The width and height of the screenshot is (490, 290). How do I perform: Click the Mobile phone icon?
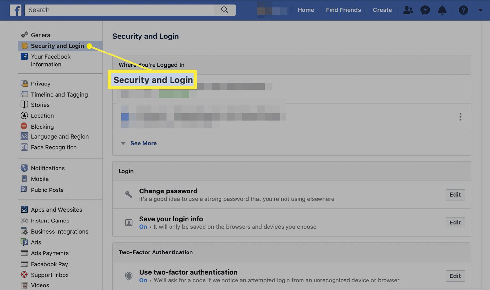[x=24, y=179]
